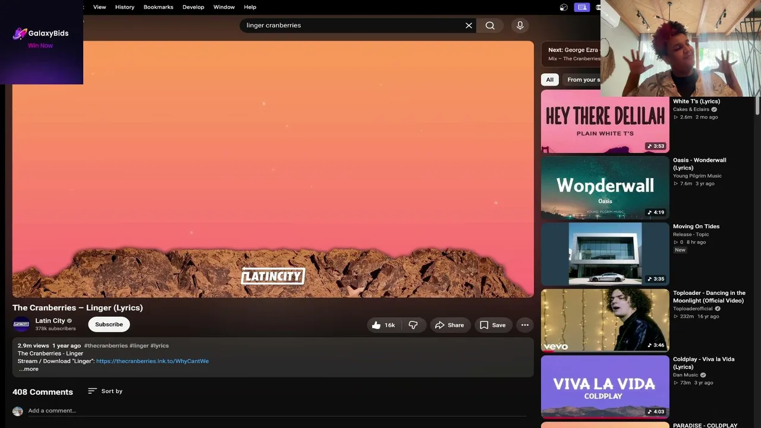Open the Moving On Tides video title

[696, 226]
